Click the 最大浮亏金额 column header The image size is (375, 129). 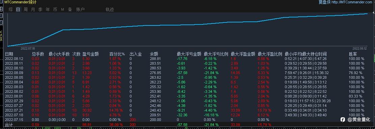point(189,54)
